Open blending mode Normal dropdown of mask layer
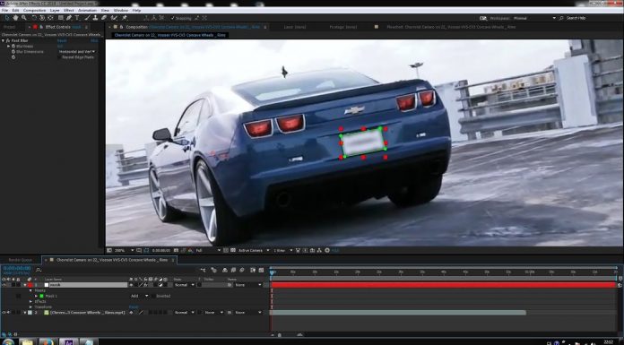624x345 pixels. 184,285
